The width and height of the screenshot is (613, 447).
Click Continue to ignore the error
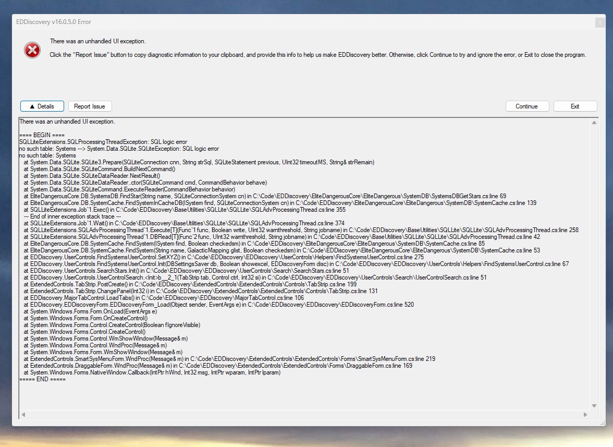click(527, 106)
